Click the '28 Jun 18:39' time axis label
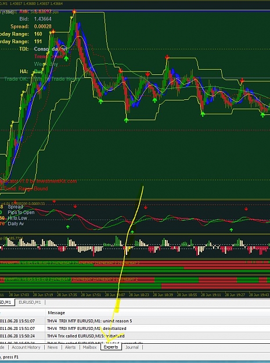The height and width of the screenshot is (363, 270). coord(163,294)
